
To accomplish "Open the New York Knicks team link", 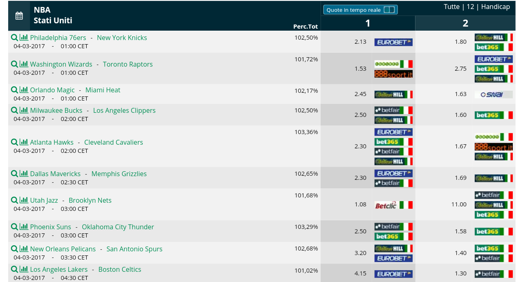I will click(122, 38).
